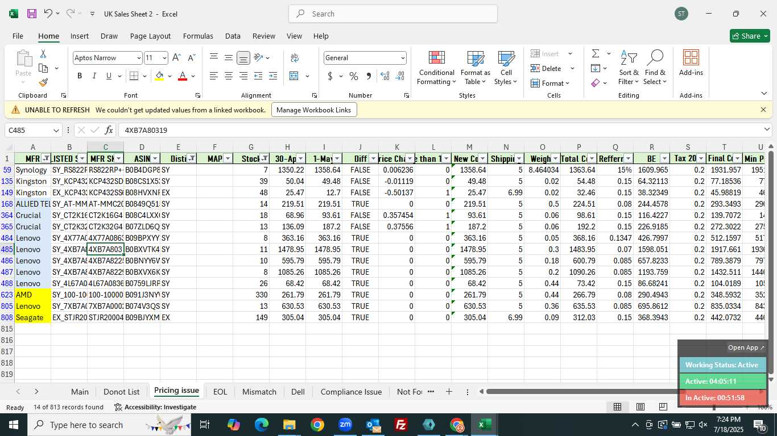Click Decrease Decimal icon

pos(400,76)
